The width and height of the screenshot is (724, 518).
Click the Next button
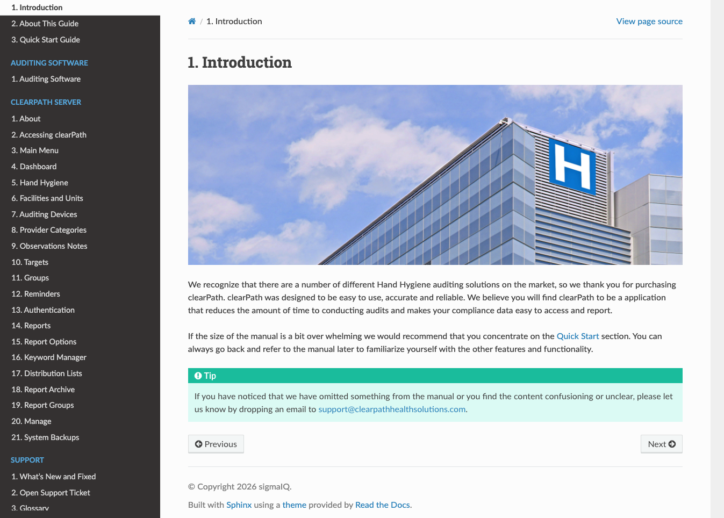tap(661, 444)
